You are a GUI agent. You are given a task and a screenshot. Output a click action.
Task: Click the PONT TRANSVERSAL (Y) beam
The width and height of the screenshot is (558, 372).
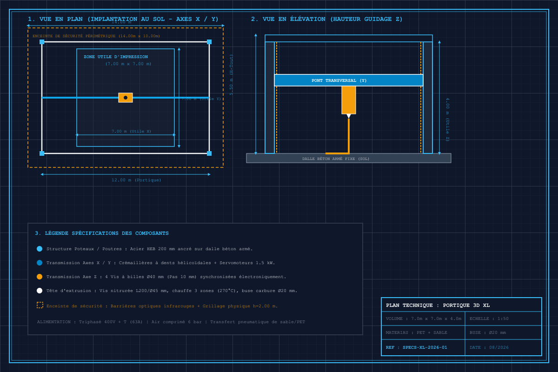(x=349, y=80)
